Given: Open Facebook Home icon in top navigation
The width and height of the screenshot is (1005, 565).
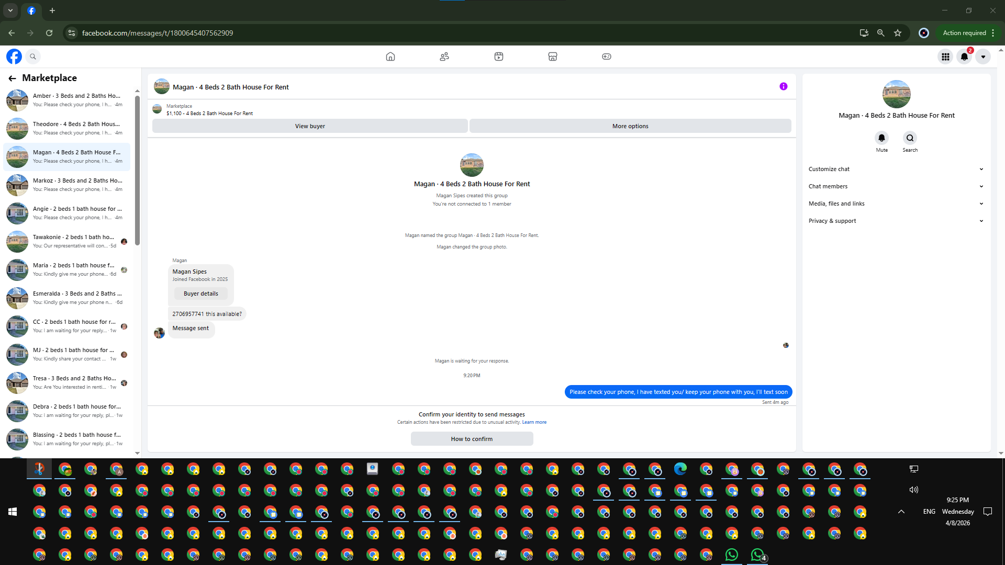Looking at the screenshot, I should [x=390, y=56].
